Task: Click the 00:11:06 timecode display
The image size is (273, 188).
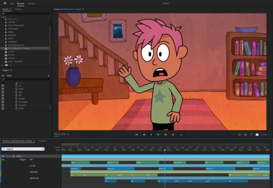Action: click(59, 134)
